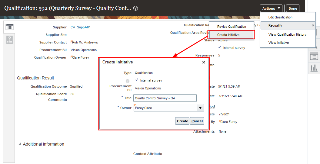Click the Rob Mr. Andrews supplier contact

click(85, 42)
